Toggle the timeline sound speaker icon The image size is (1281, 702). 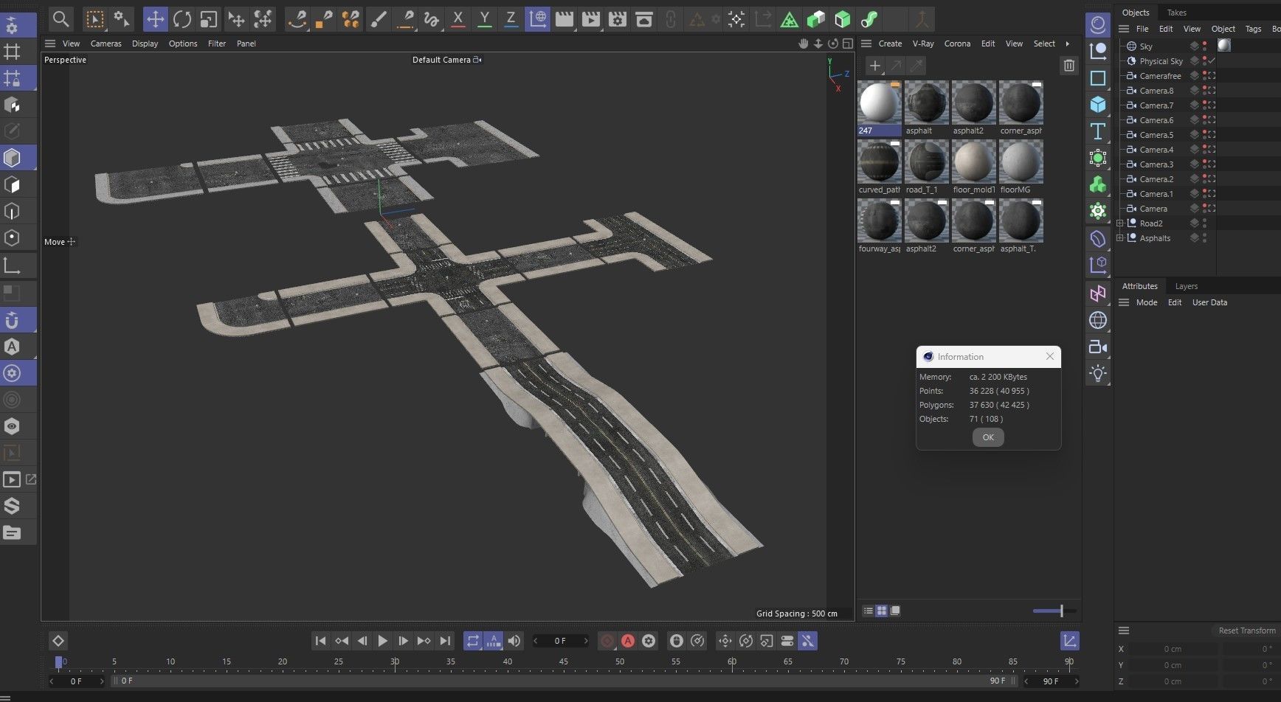pyautogui.click(x=514, y=641)
